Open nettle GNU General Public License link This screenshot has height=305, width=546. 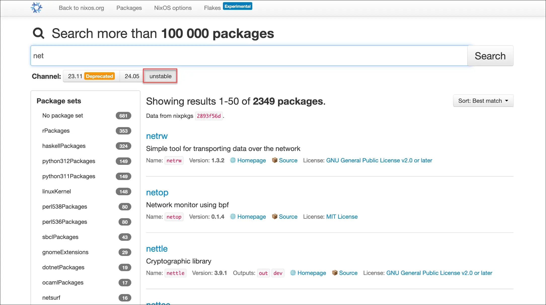[439, 273]
